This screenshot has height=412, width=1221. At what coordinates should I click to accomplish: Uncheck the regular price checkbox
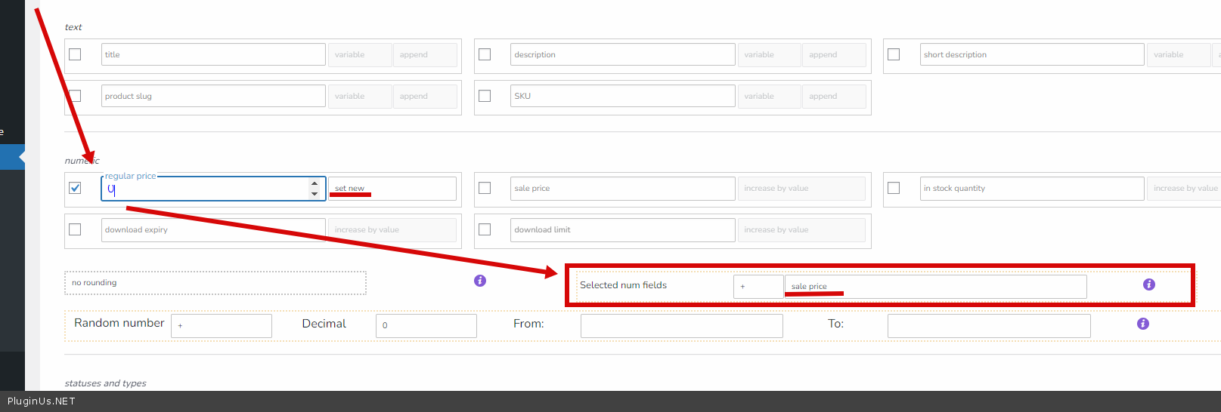pos(75,188)
